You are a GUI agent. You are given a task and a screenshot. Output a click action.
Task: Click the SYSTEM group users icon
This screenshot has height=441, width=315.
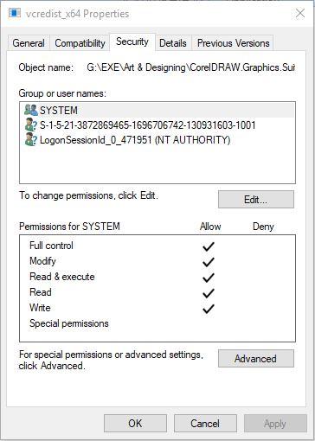(31, 110)
